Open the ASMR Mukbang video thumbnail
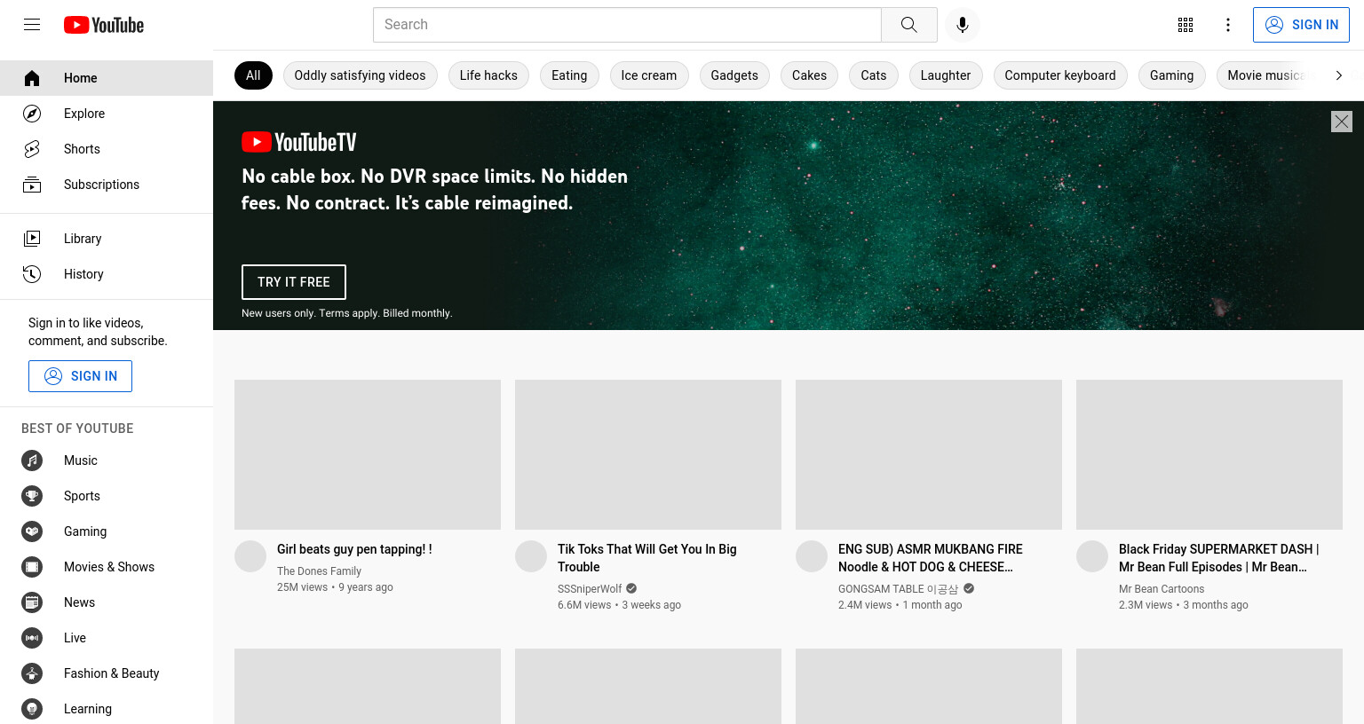Screen dimensions: 1364x724 coord(929,454)
